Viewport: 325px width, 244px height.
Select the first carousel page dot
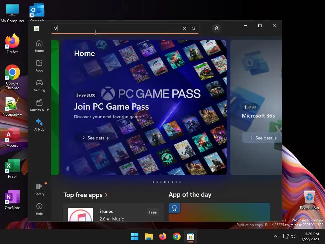[x=153, y=182]
